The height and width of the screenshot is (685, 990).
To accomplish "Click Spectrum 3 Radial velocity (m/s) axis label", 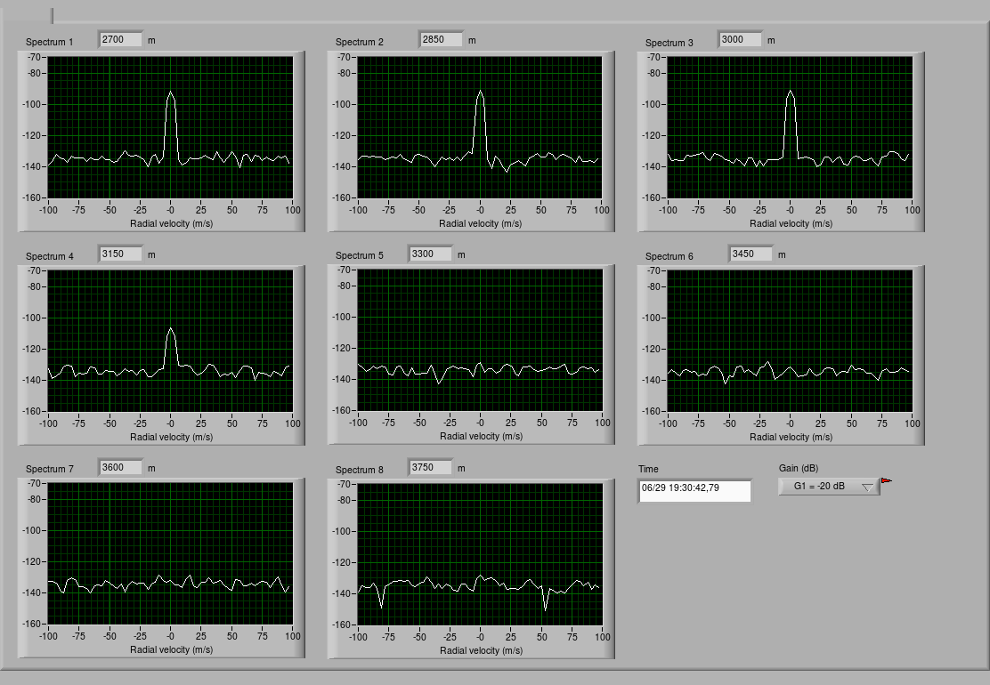I will click(791, 224).
